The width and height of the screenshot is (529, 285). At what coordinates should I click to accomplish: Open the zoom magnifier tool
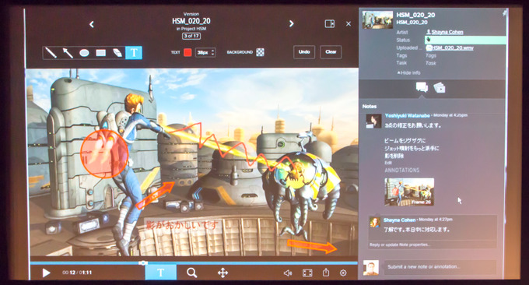pyautogui.click(x=191, y=273)
